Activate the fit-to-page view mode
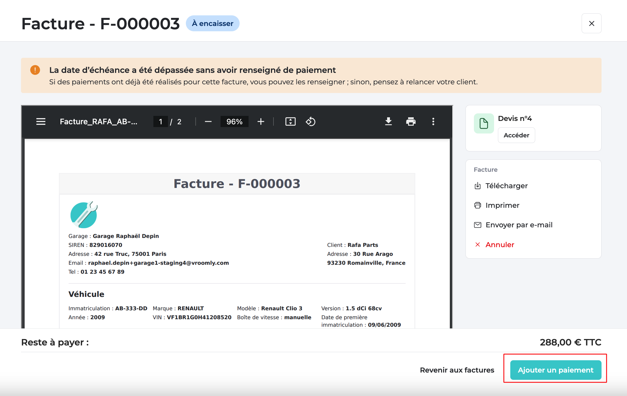 (x=291, y=121)
